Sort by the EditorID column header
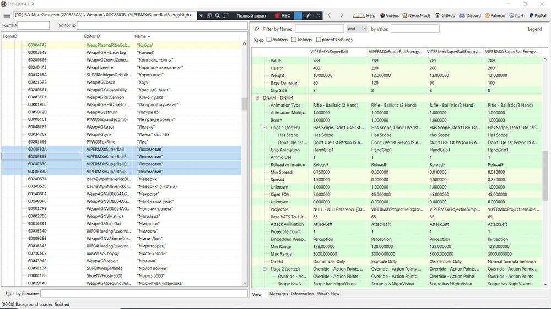Screen dimensions: 551x309 tap(107, 36)
